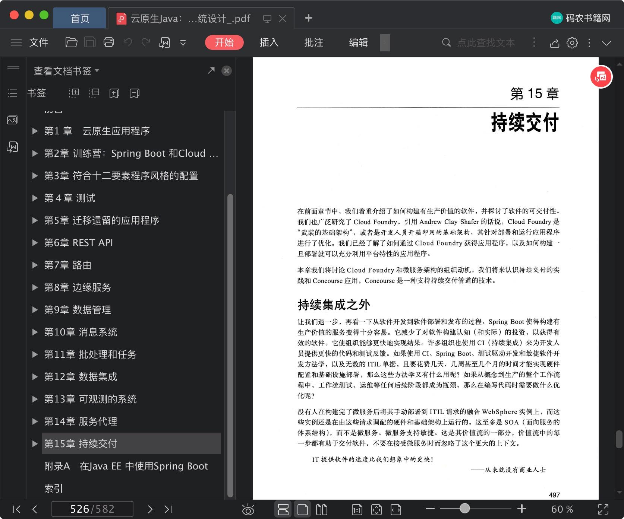Click the share export icon

point(555,43)
